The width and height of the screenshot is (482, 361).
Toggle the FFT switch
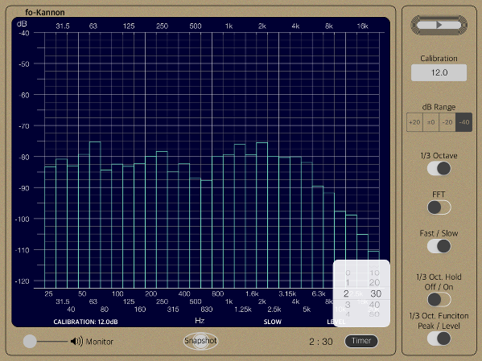tap(439, 207)
